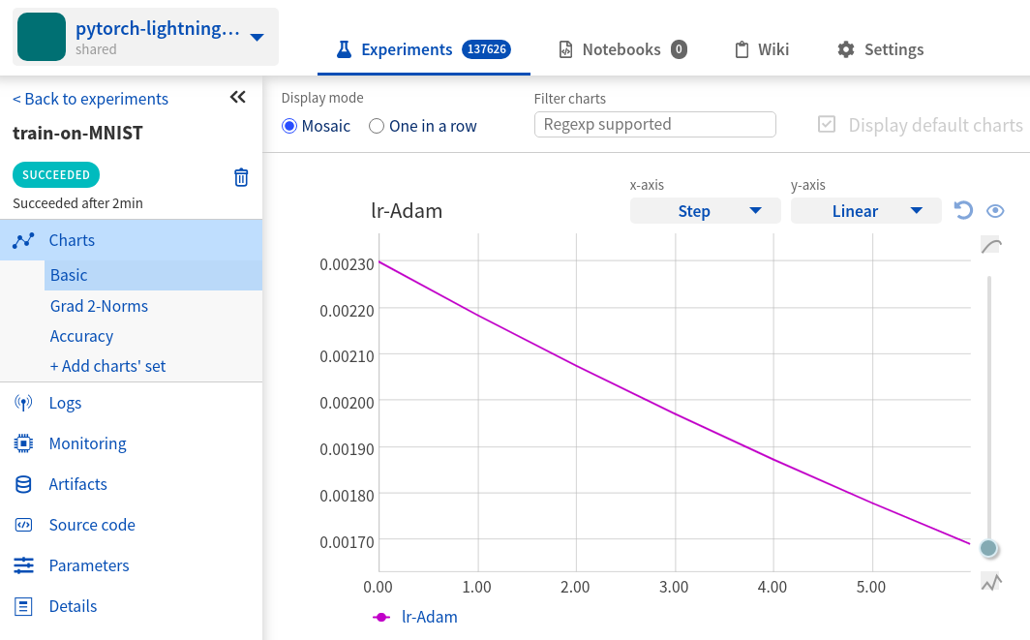The width and height of the screenshot is (1030, 640).
Task: Click the Logs broadcast icon
Action: pyautogui.click(x=24, y=403)
